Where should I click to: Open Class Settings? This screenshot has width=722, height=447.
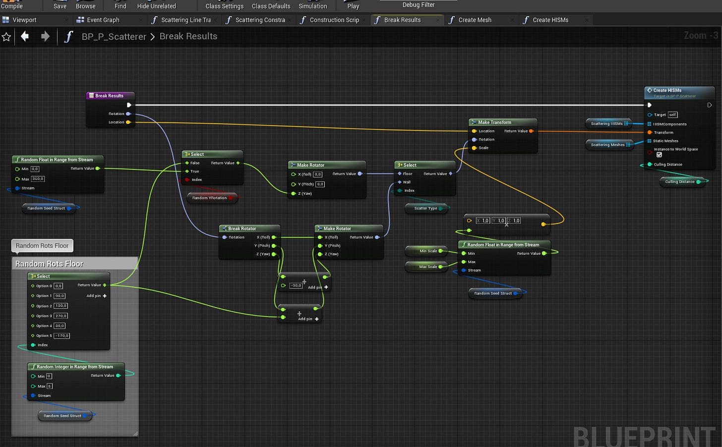click(225, 6)
